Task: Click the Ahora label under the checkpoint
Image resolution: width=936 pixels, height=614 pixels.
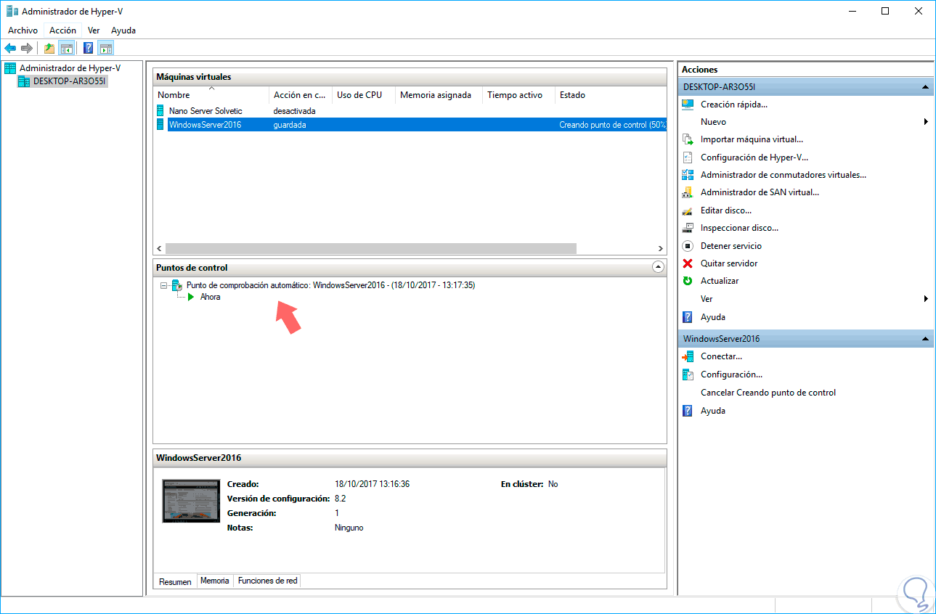Action: point(211,297)
